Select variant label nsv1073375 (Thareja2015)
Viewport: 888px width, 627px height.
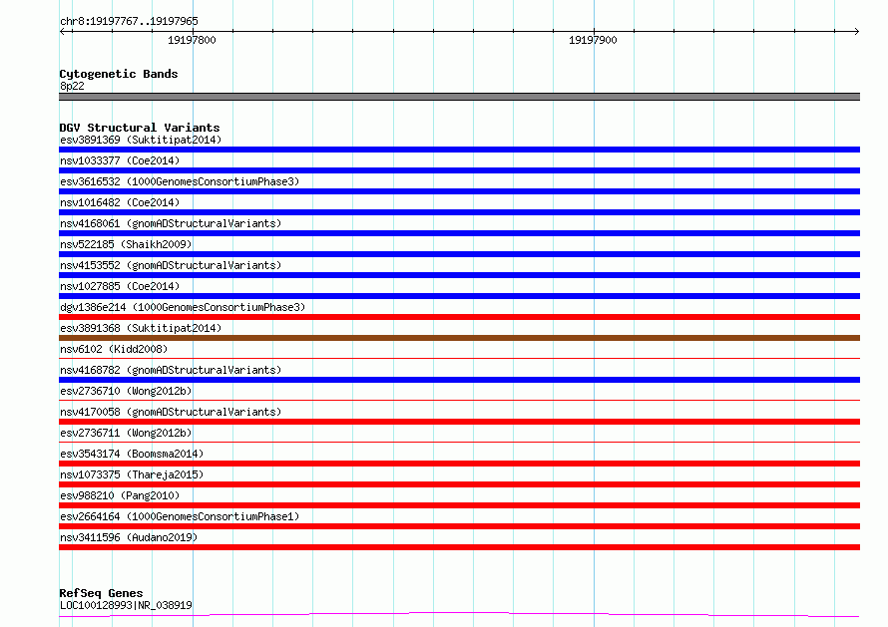[x=132, y=474]
